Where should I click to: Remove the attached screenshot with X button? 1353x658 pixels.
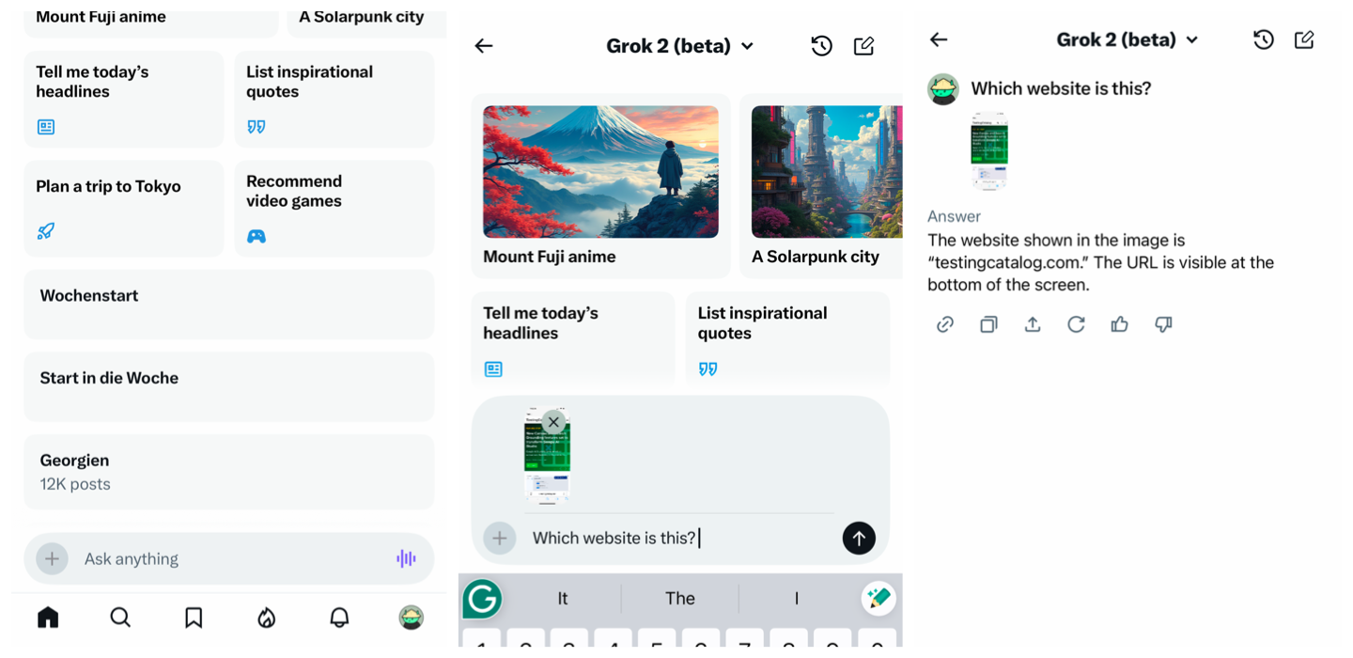click(554, 422)
